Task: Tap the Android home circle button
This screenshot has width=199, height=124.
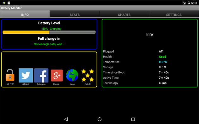Action: (x=99, y=119)
